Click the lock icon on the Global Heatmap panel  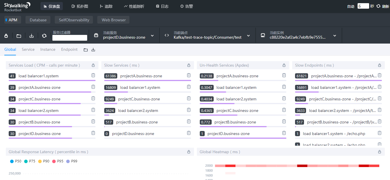[x=380, y=152]
